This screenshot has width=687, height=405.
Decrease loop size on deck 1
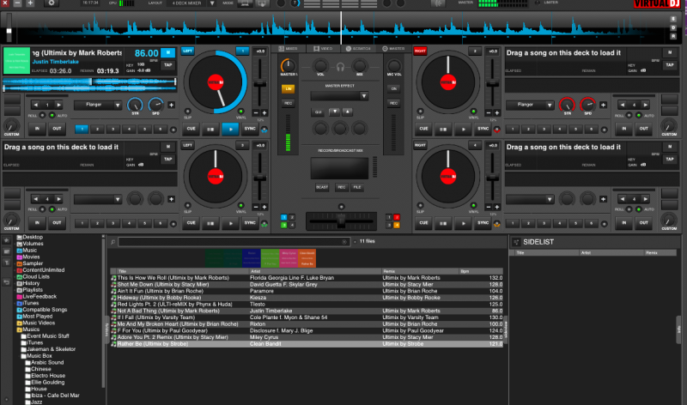35,105
